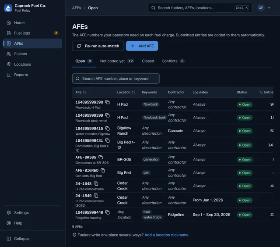Image resolution: width=280 pixels, height=247 pixels.
Task: Sort by the Location column
Action: click(x=126, y=92)
